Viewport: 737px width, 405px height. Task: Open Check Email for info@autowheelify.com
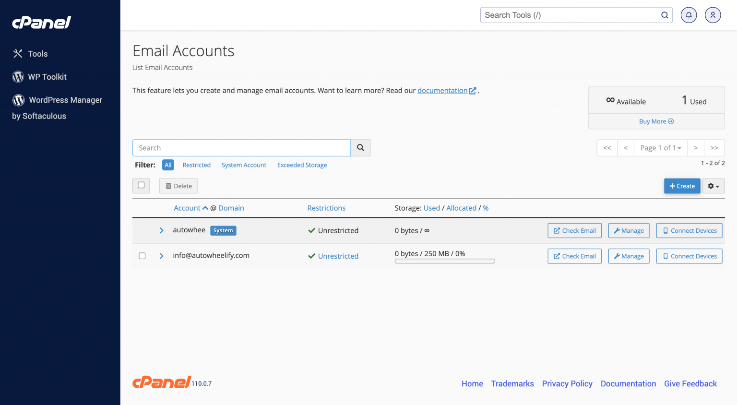[574, 256]
